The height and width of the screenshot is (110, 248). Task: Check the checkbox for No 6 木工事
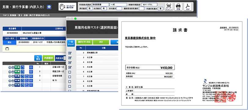pos(70,72)
